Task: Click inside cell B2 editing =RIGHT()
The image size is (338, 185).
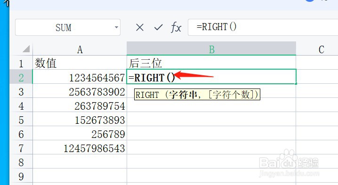Action: pyautogui.click(x=211, y=77)
